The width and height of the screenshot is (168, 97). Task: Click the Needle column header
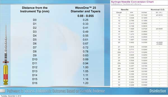125,9
